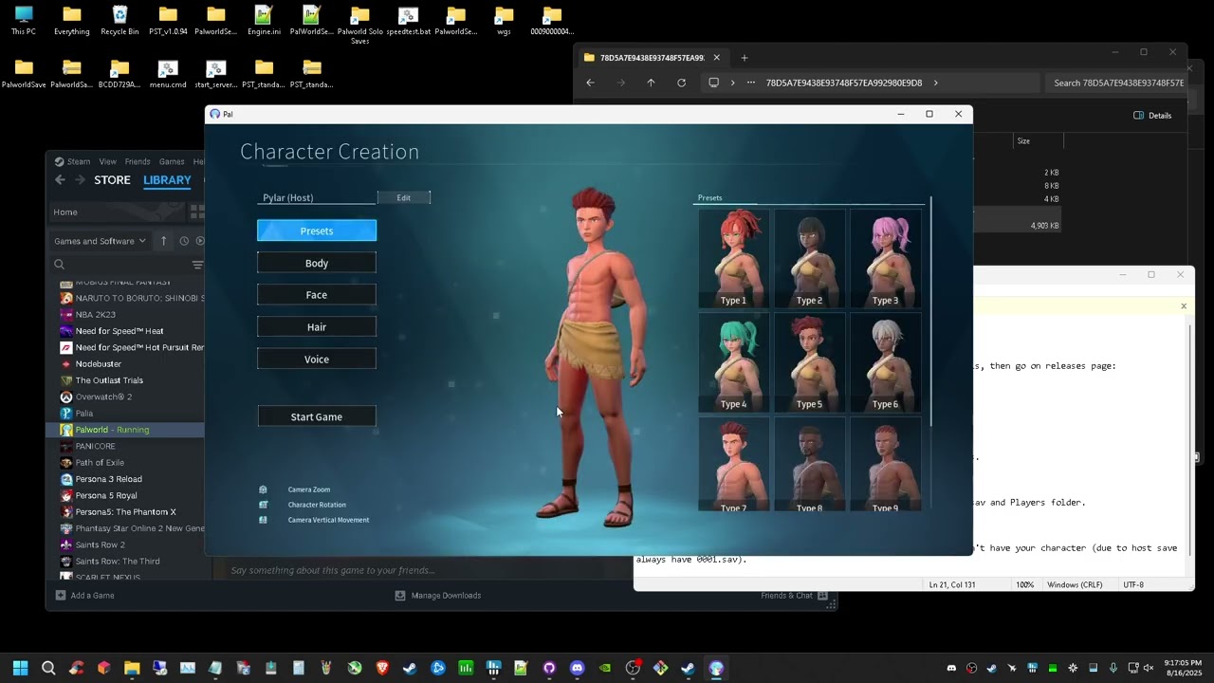Select Need for Speed Heat in library
The image size is (1214, 683).
(x=120, y=331)
